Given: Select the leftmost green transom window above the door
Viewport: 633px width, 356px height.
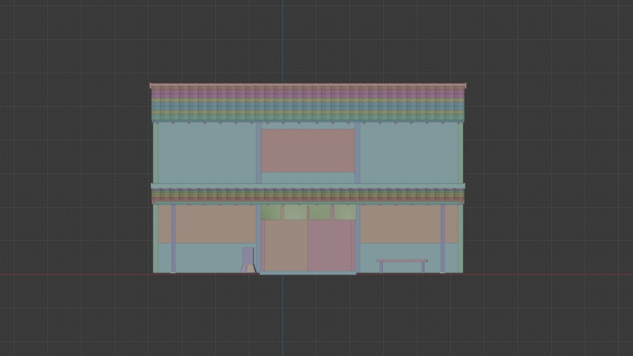Looking at the screenshot, I should coord(271,212).
